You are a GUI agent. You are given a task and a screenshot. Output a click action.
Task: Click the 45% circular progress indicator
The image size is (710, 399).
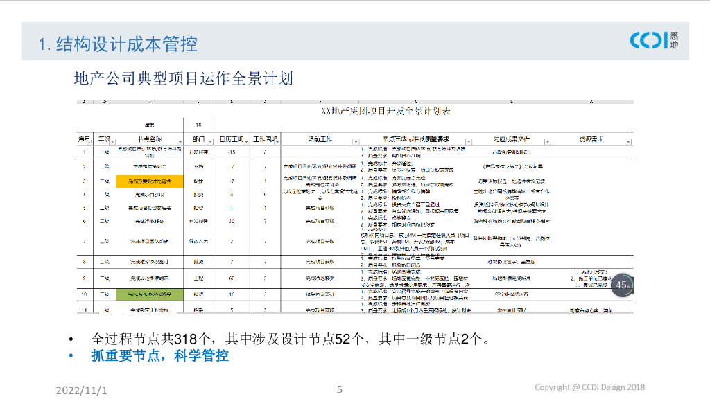point(623,285)
